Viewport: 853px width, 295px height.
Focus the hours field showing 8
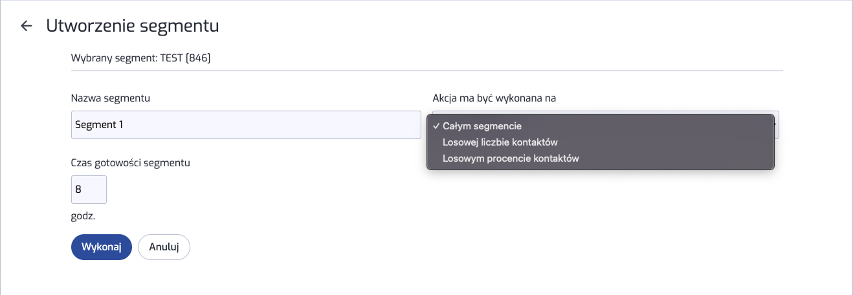pyautogui.click(x=89, y=190)
